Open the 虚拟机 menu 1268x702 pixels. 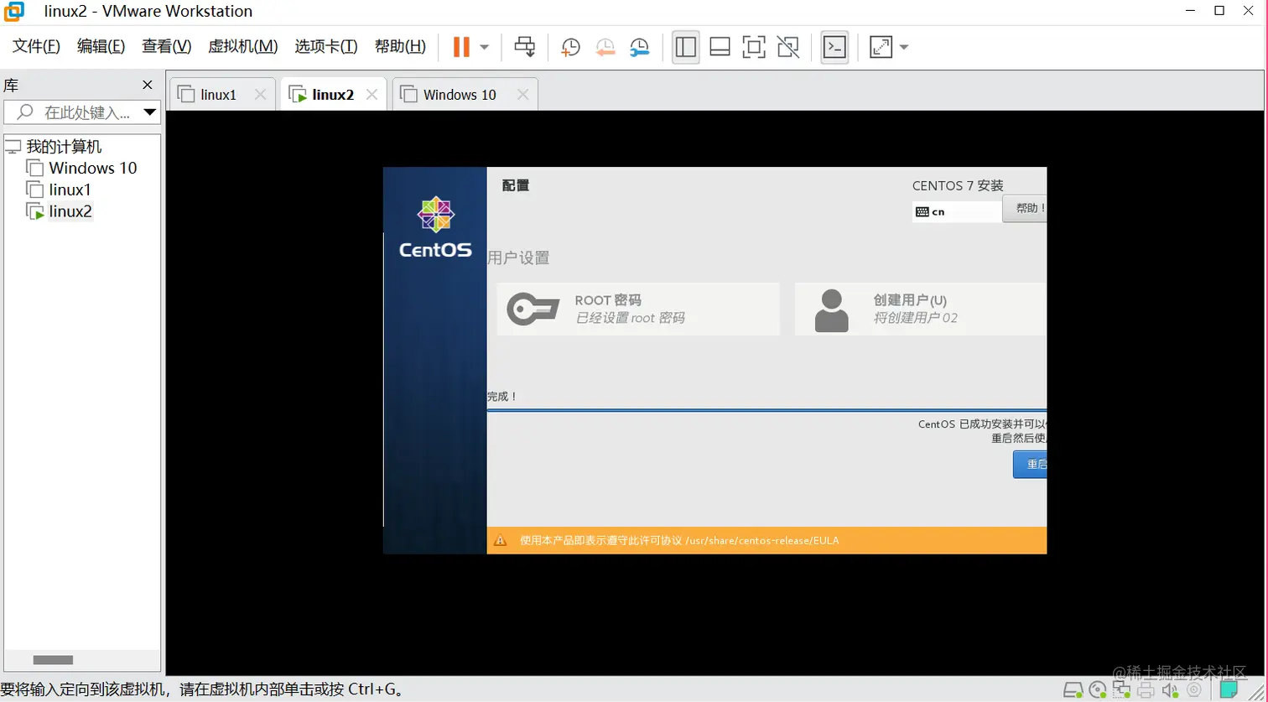coord(243,46)
